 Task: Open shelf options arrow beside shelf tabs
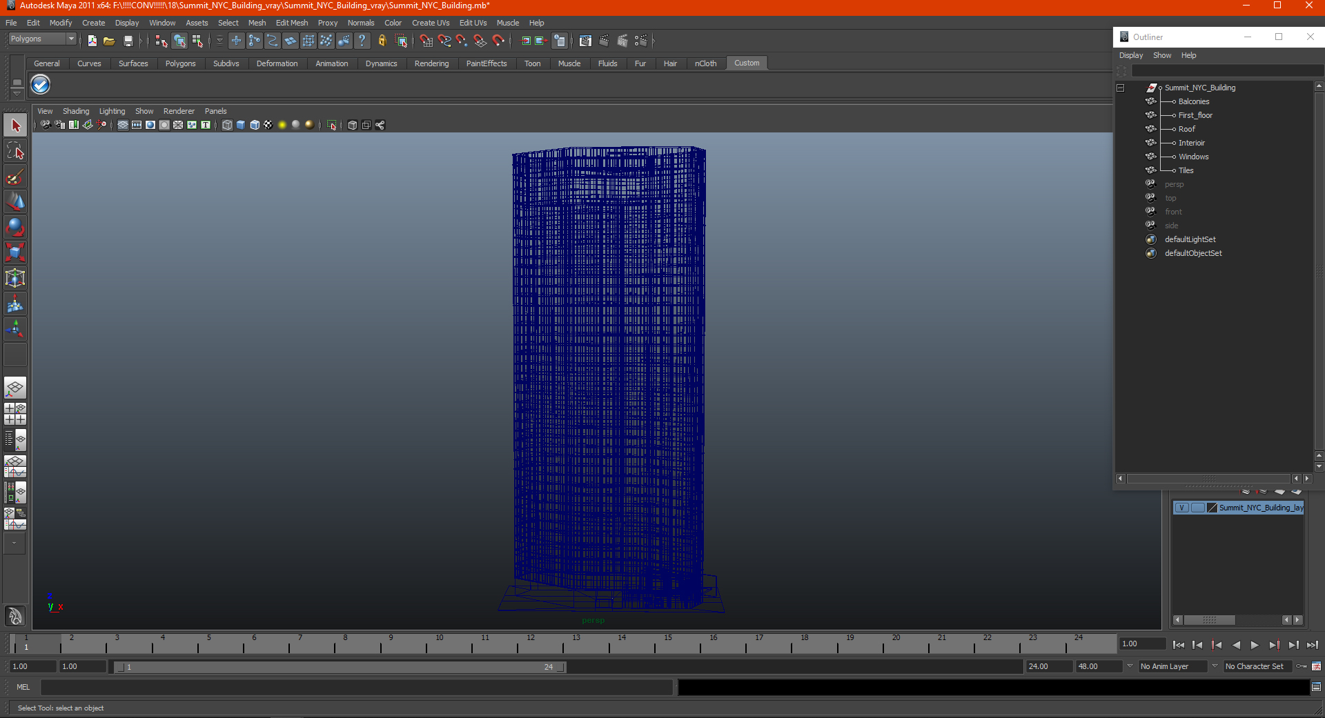tap(17, 92)
